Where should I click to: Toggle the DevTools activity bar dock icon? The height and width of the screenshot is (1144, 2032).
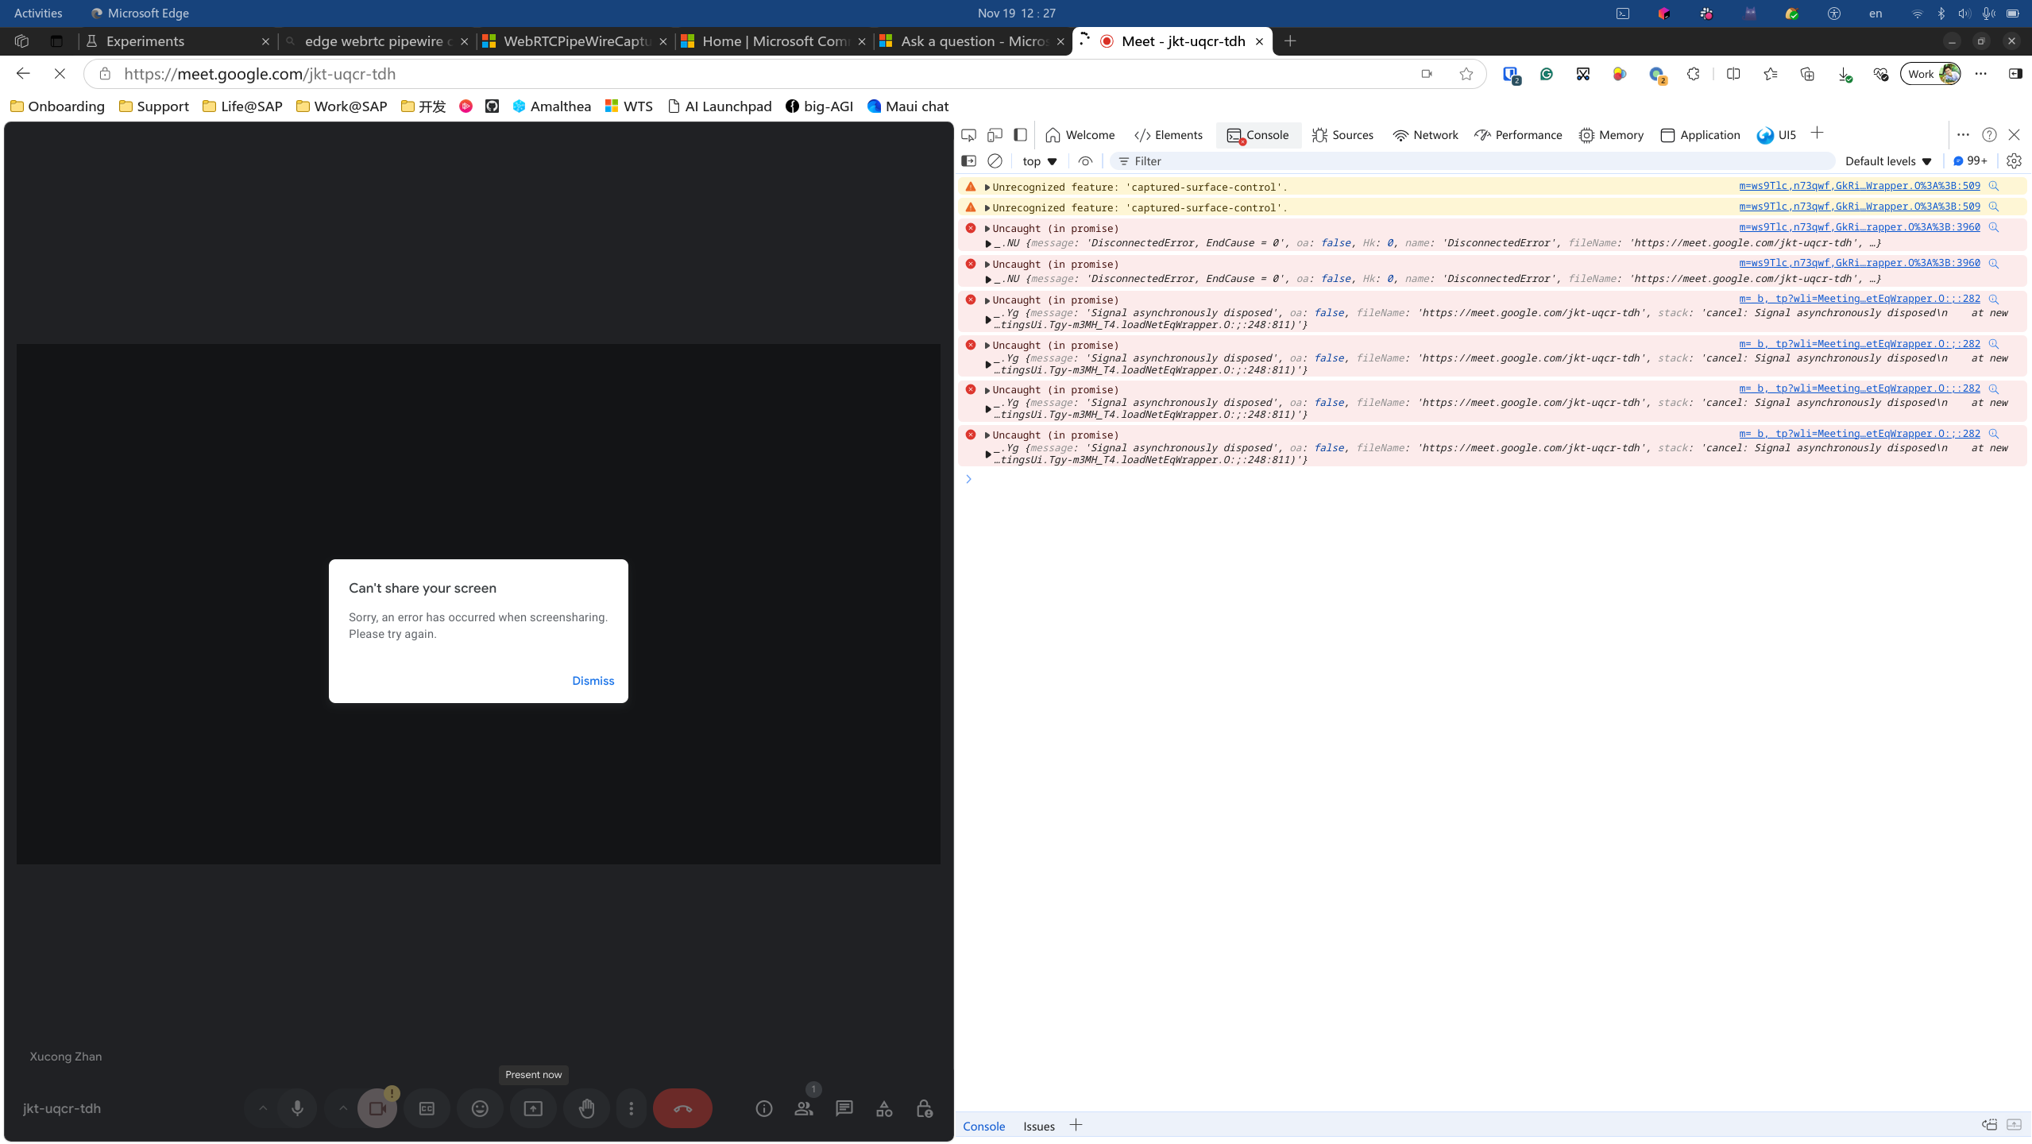tap(1021, 135)
